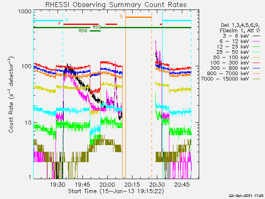Click the olive line swatch for 7000 - 15000 keV

click(256, 79)
